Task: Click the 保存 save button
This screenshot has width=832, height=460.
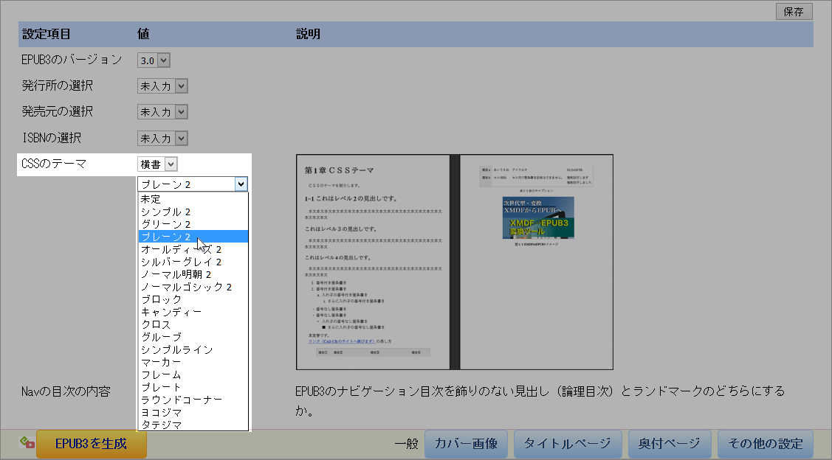Action: 794,12
